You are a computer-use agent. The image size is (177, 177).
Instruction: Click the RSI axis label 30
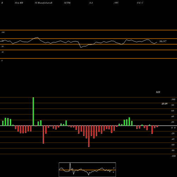coord(2,52)
